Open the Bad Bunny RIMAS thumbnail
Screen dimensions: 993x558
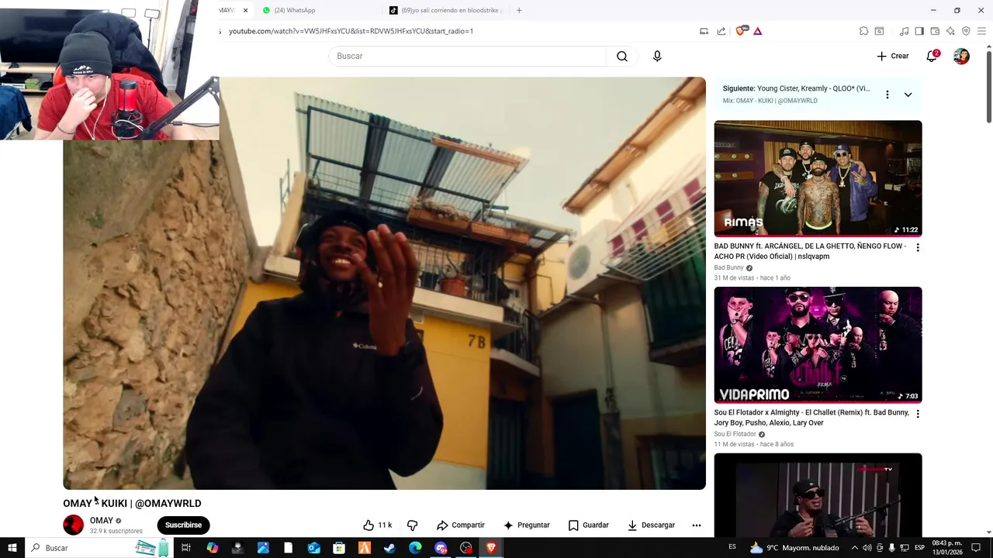(x=818, y=178)
